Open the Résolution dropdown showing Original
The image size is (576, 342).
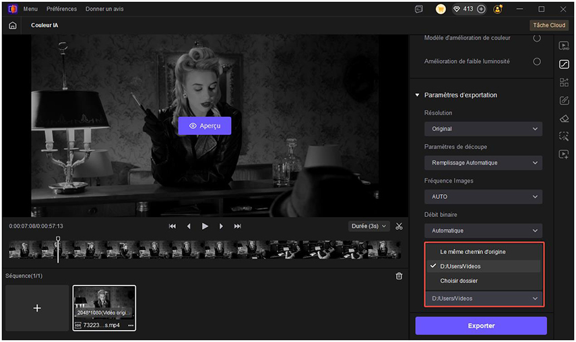coord(483,129)
